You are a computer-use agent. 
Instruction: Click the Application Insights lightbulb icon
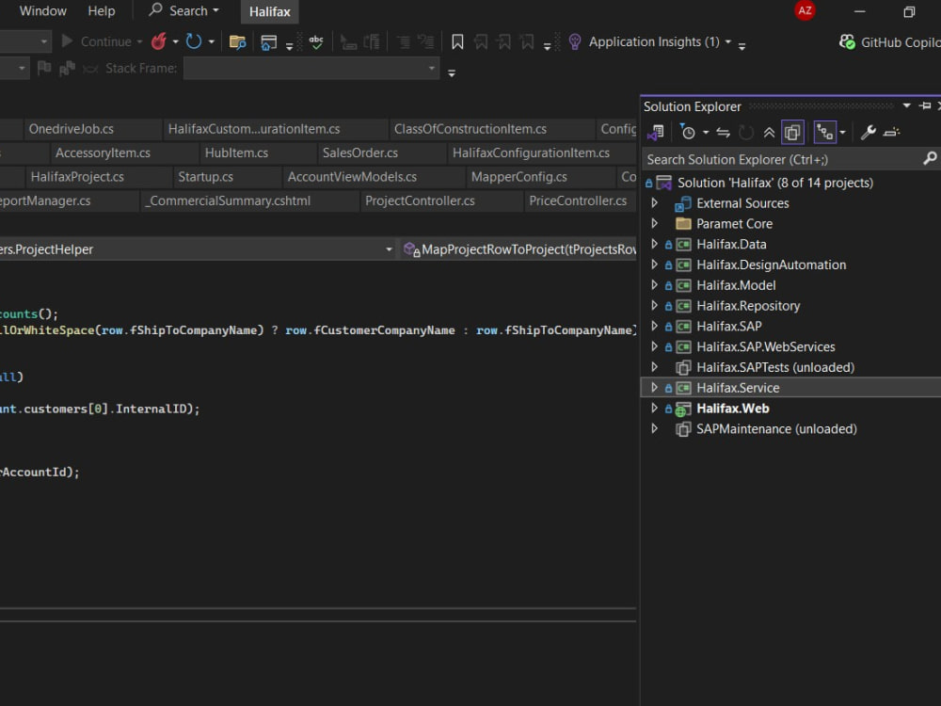tap(575, 41)
